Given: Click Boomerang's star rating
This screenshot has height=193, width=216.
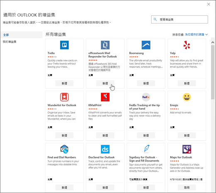Looking at the screenshot, I should [134, 57].
